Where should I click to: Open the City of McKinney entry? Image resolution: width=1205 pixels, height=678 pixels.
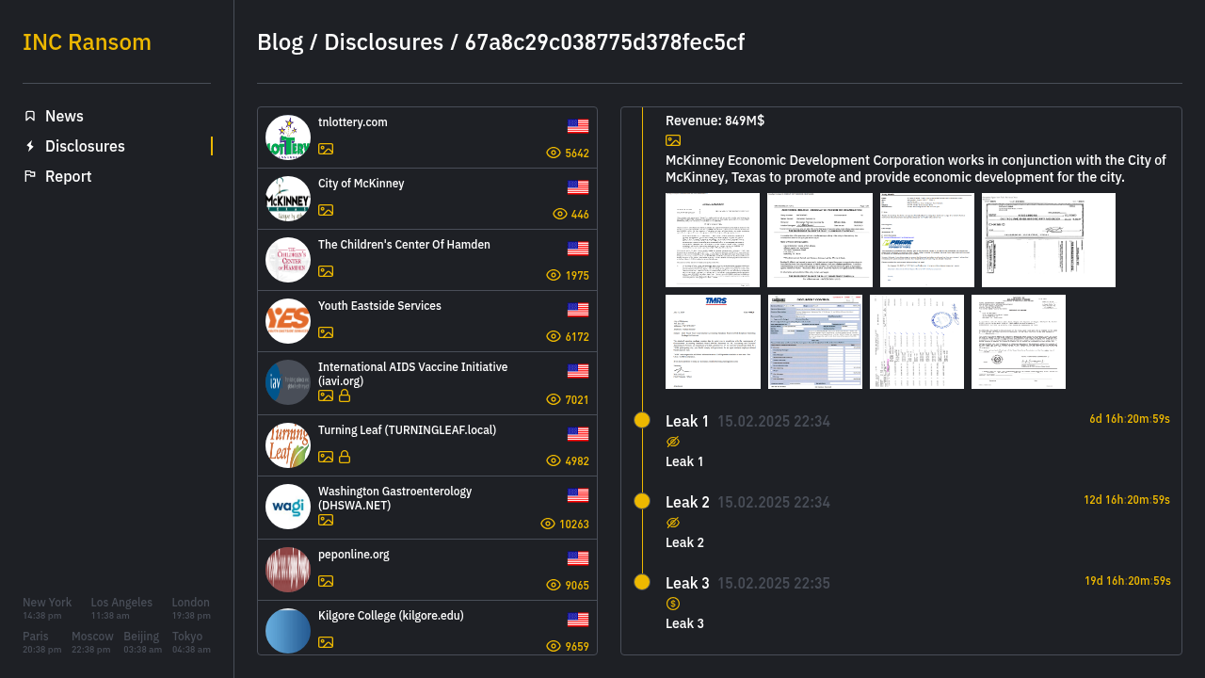[x=427, y=199]
